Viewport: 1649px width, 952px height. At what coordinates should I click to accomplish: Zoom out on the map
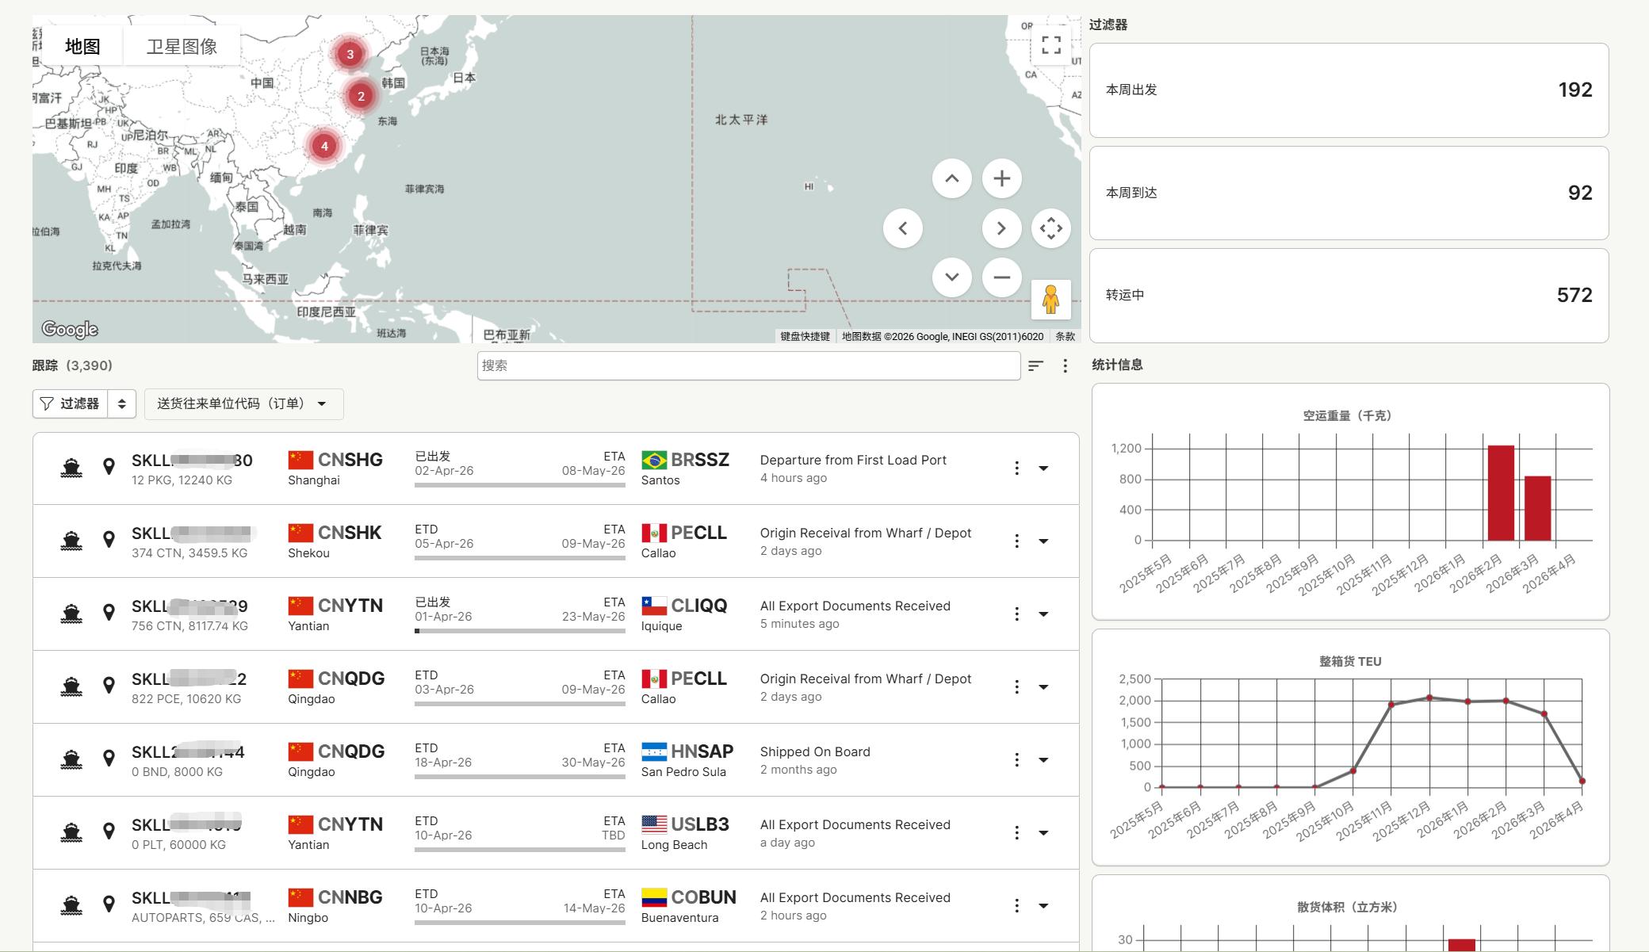tap(1001, 277)
